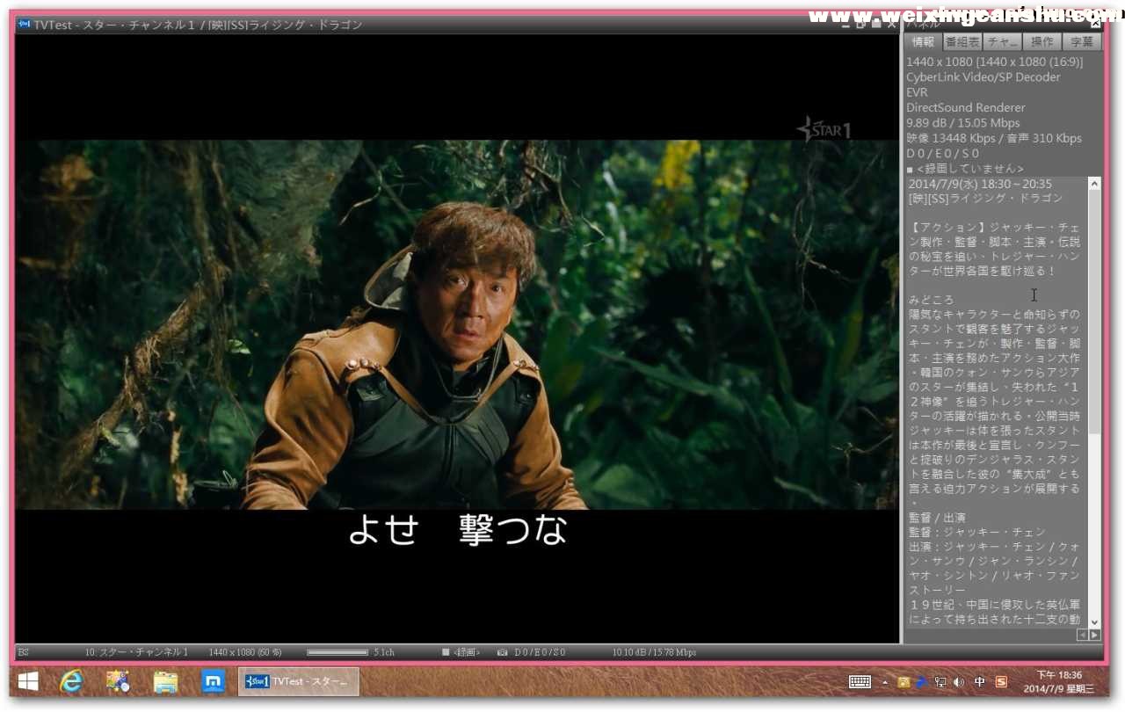Capture a frame with the camera icon
This screenshot has width=1125, height=712.
(x=502, y=652)
